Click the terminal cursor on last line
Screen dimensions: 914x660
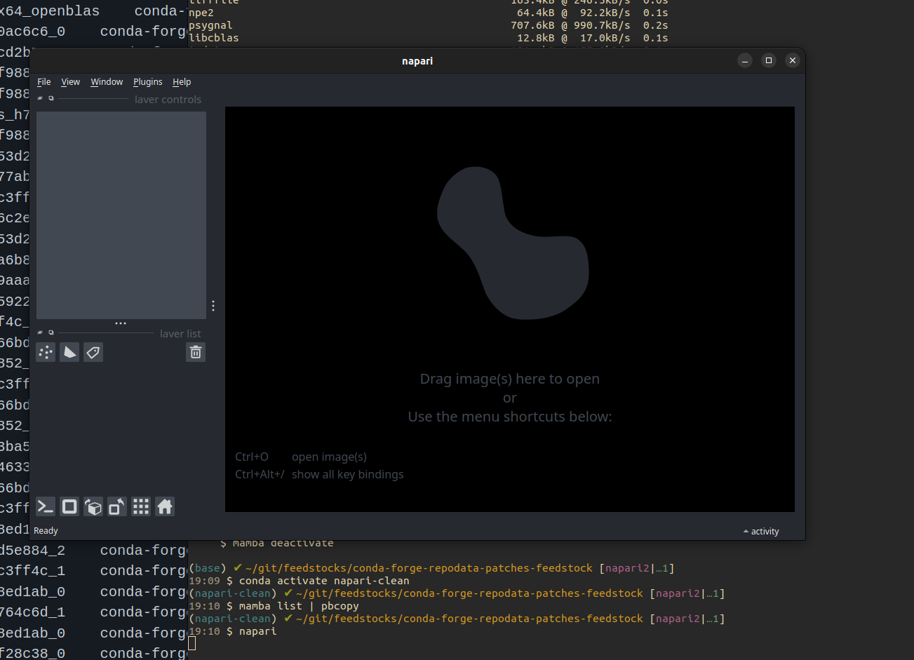pos(192,644)
